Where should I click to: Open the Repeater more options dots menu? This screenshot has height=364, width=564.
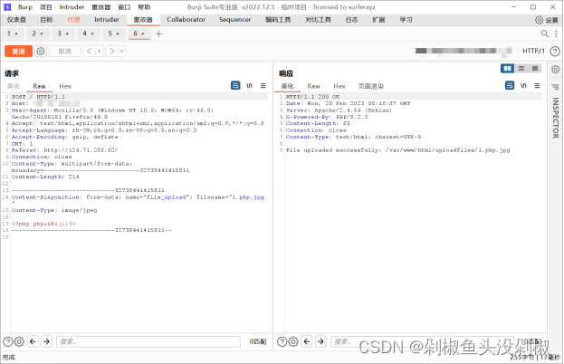click(x=556, y=34)
